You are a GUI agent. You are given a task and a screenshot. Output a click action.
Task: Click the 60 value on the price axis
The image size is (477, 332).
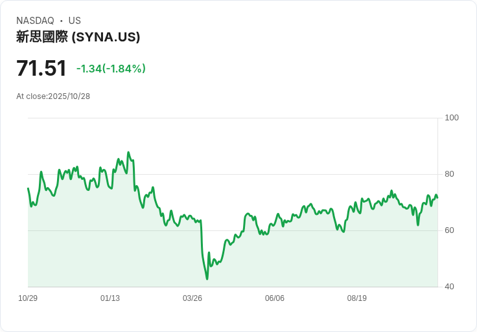click(x=450, y=230)
